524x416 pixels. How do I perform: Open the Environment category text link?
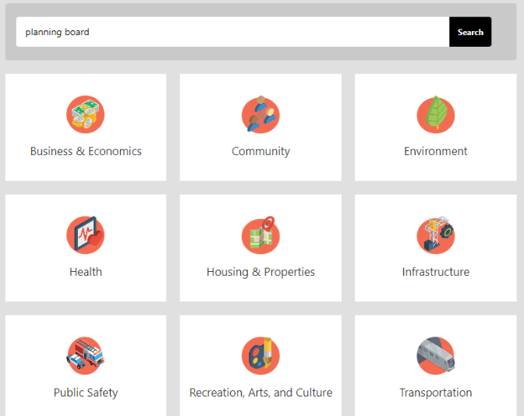(435, 151)
